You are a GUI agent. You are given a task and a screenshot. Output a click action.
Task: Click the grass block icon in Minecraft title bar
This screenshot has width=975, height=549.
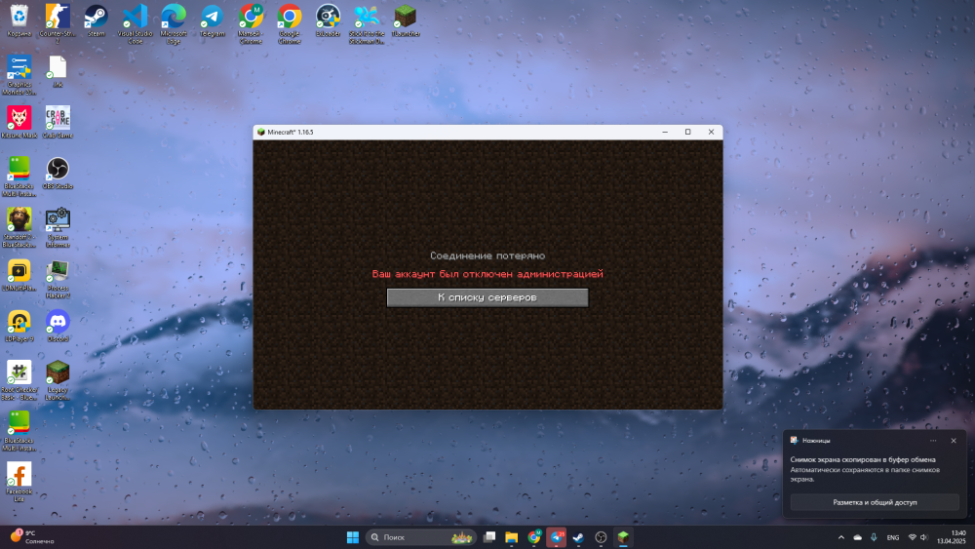[261, 132]
